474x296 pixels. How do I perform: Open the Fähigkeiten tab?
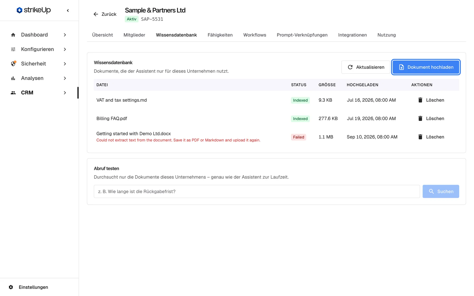220,35
